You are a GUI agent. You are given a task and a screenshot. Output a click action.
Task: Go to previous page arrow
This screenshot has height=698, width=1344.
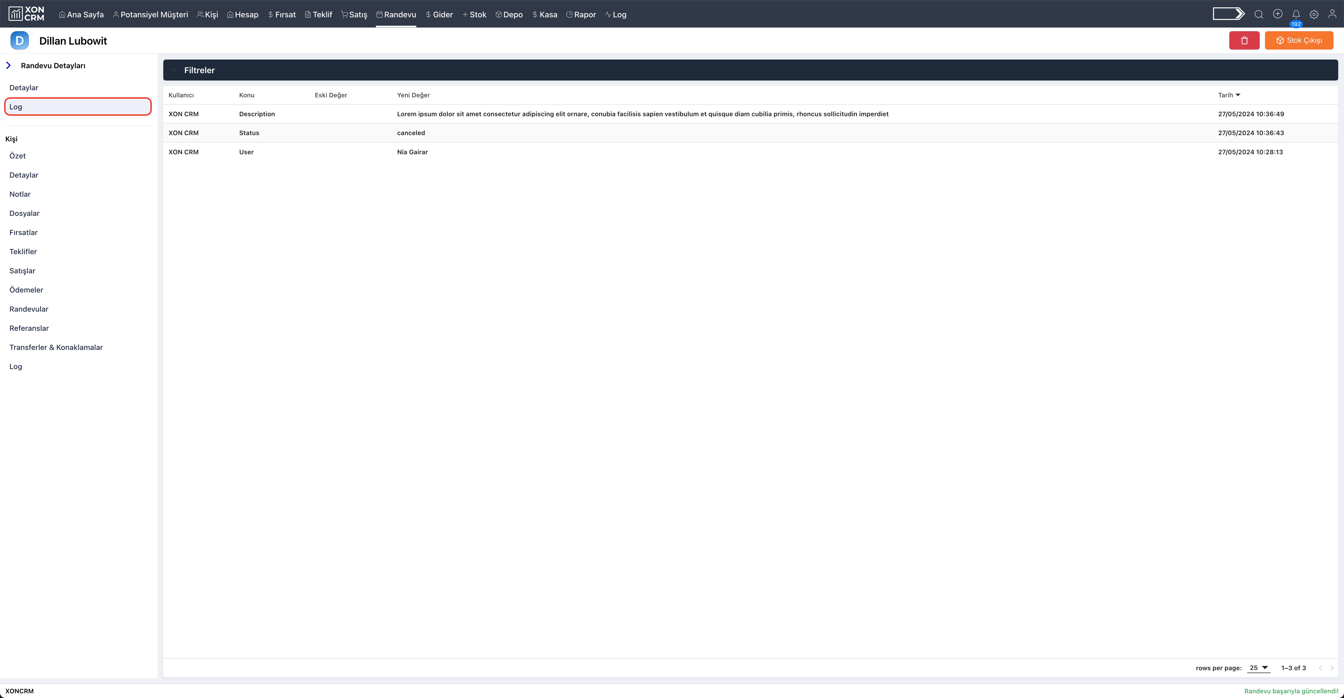1320,668
